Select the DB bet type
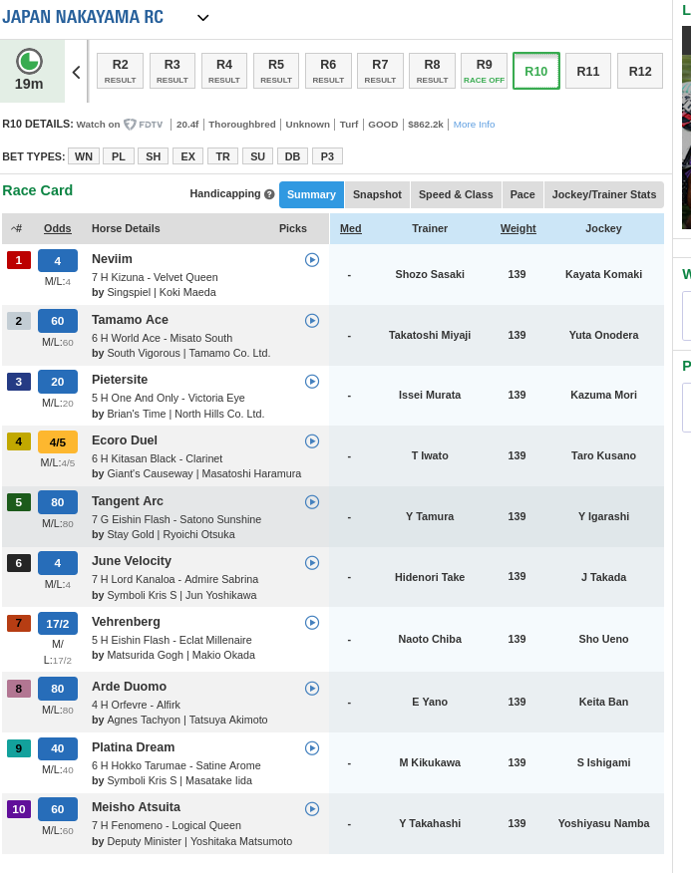The width and height of the screenshot is (691, 873). click(292, 156)
